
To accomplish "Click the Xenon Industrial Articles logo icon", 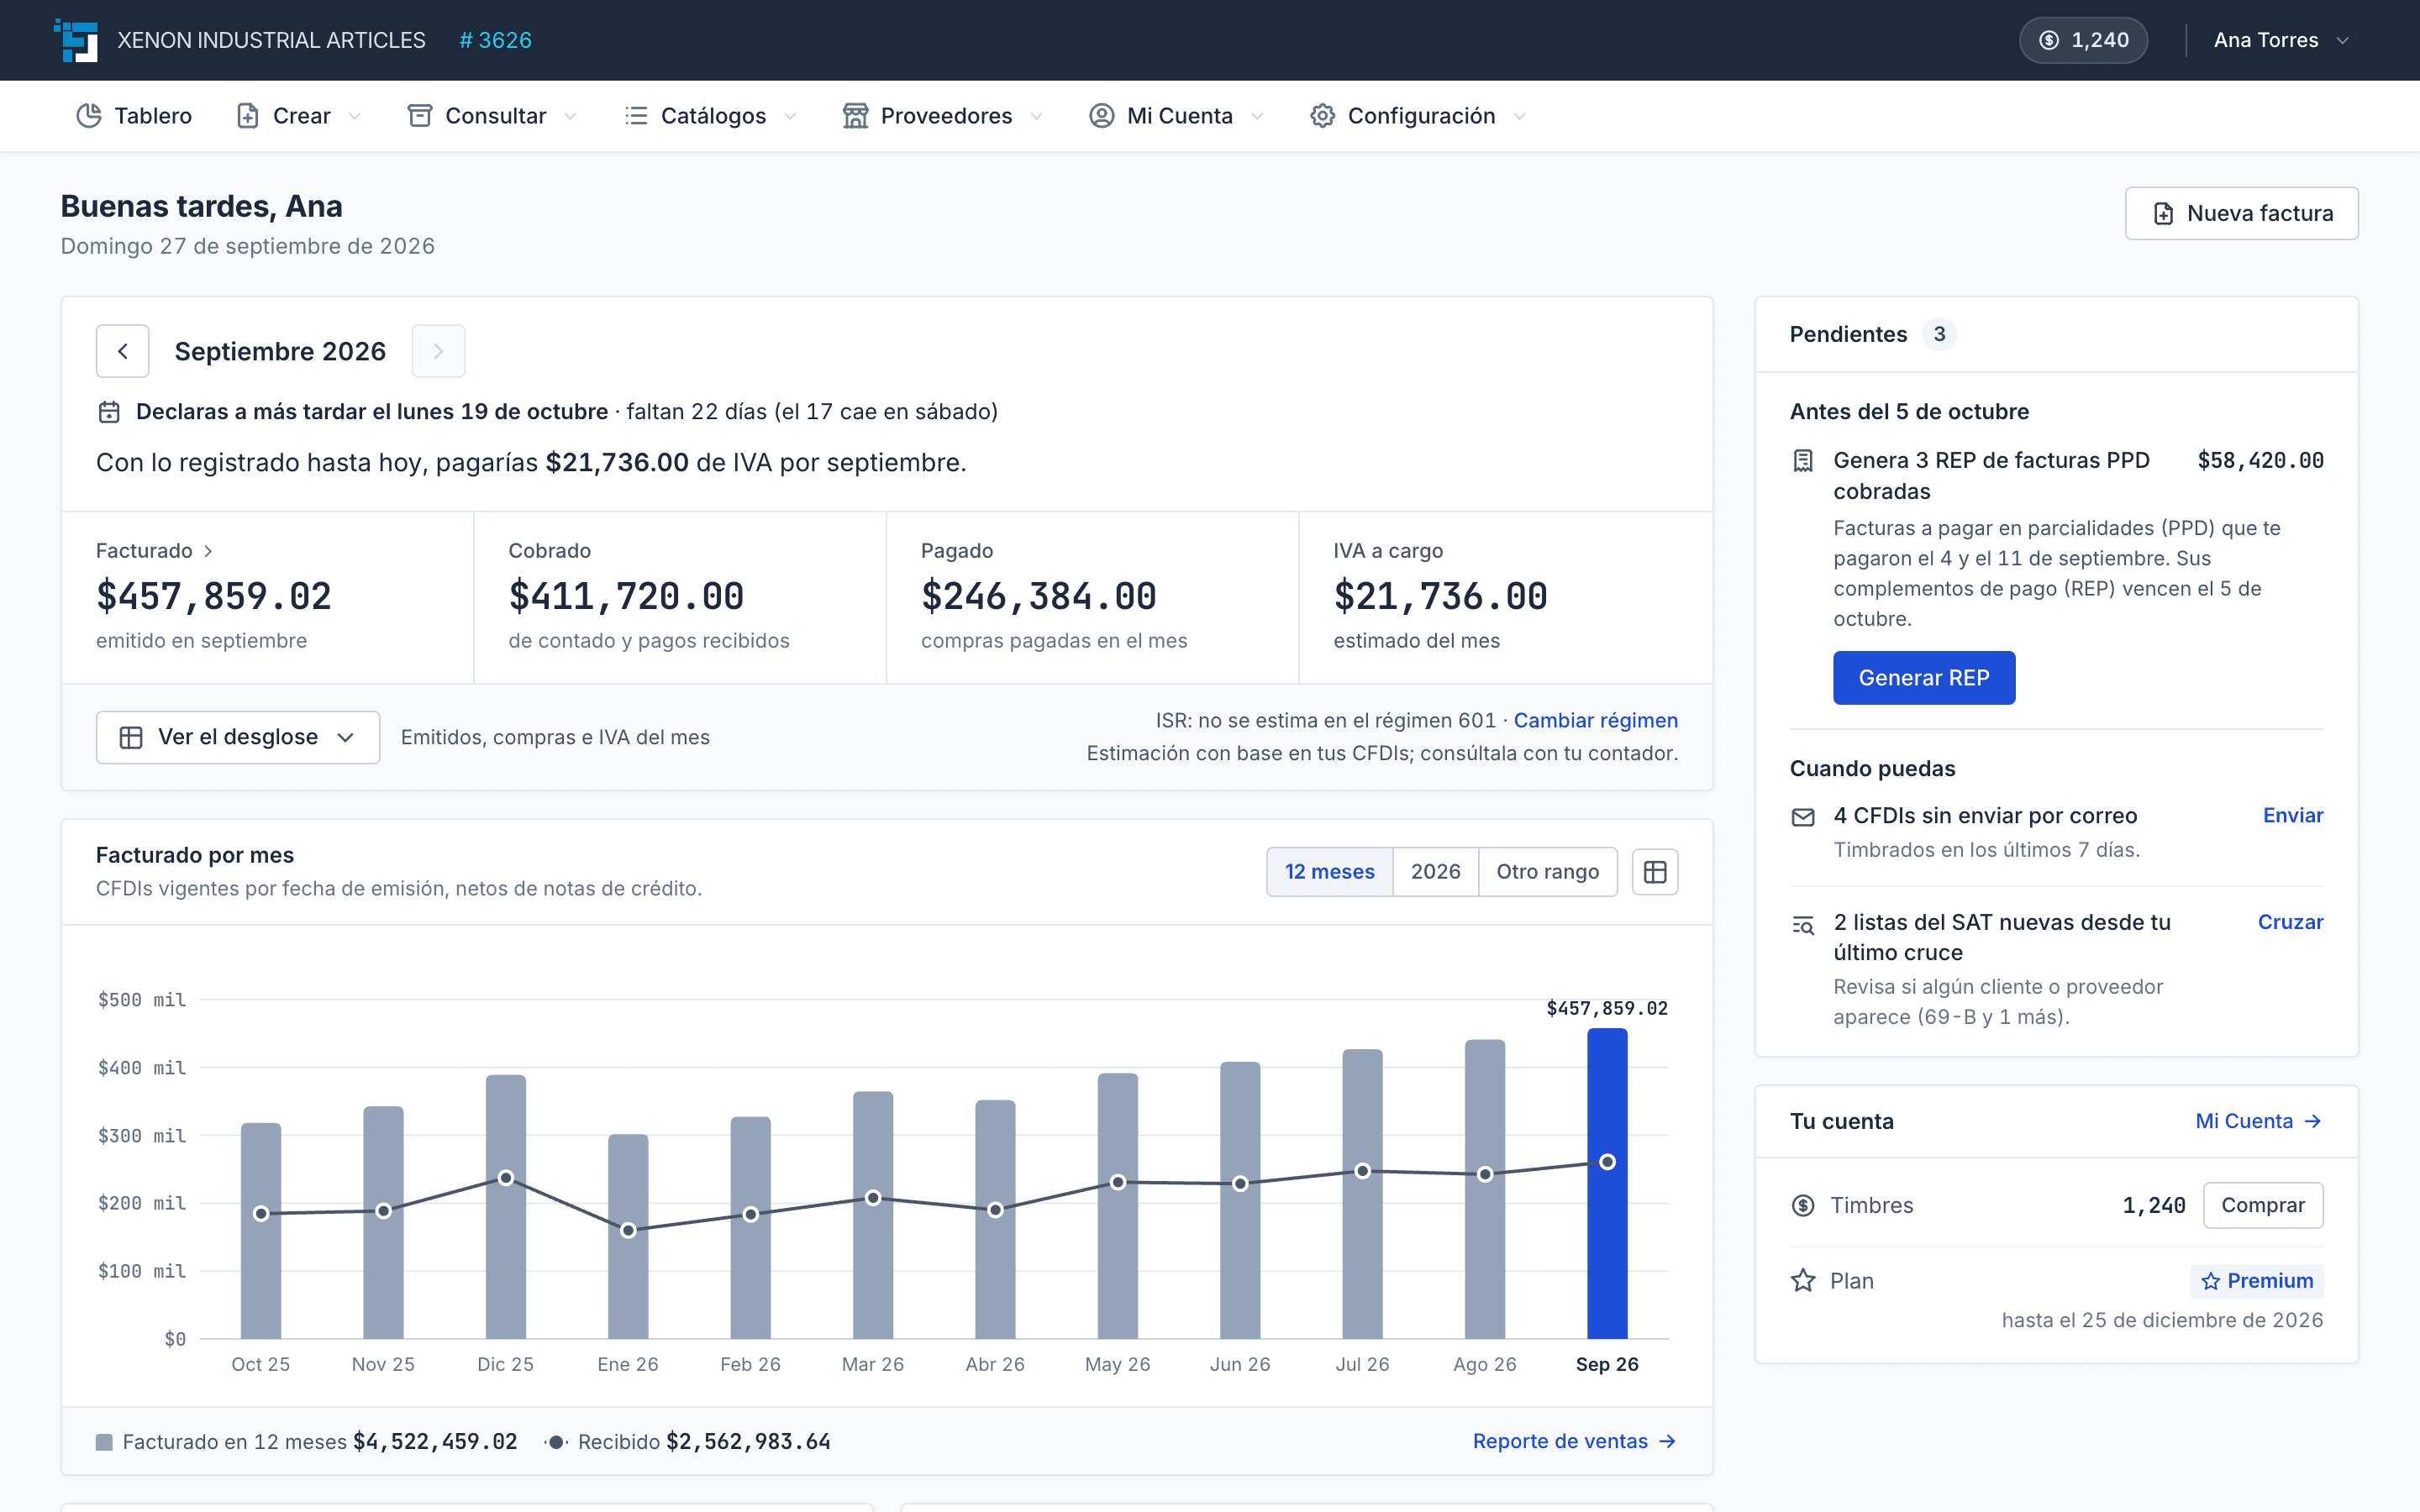I will click(76, 40).
